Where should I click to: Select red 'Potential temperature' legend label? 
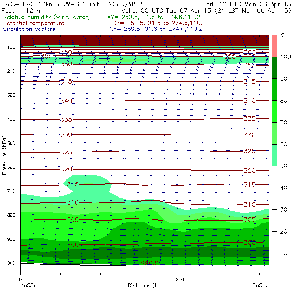point(34,23)
